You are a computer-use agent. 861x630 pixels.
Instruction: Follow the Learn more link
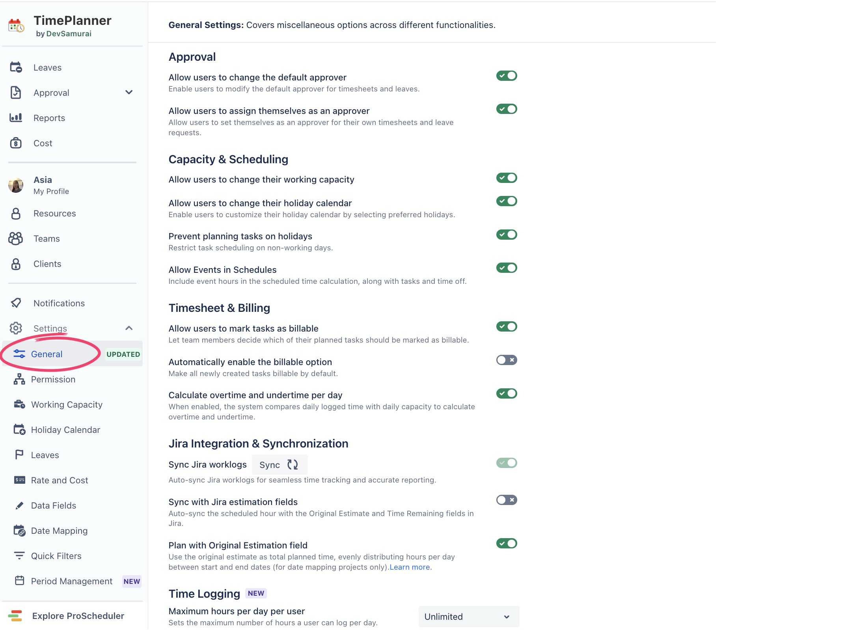[x=410, y=567]
